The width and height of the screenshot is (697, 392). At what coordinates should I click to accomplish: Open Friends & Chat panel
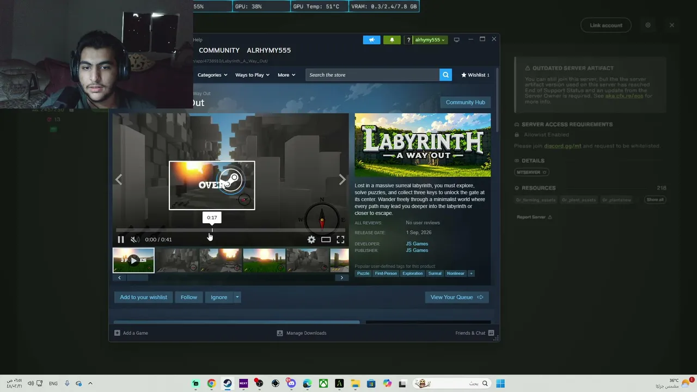(474, 333)
